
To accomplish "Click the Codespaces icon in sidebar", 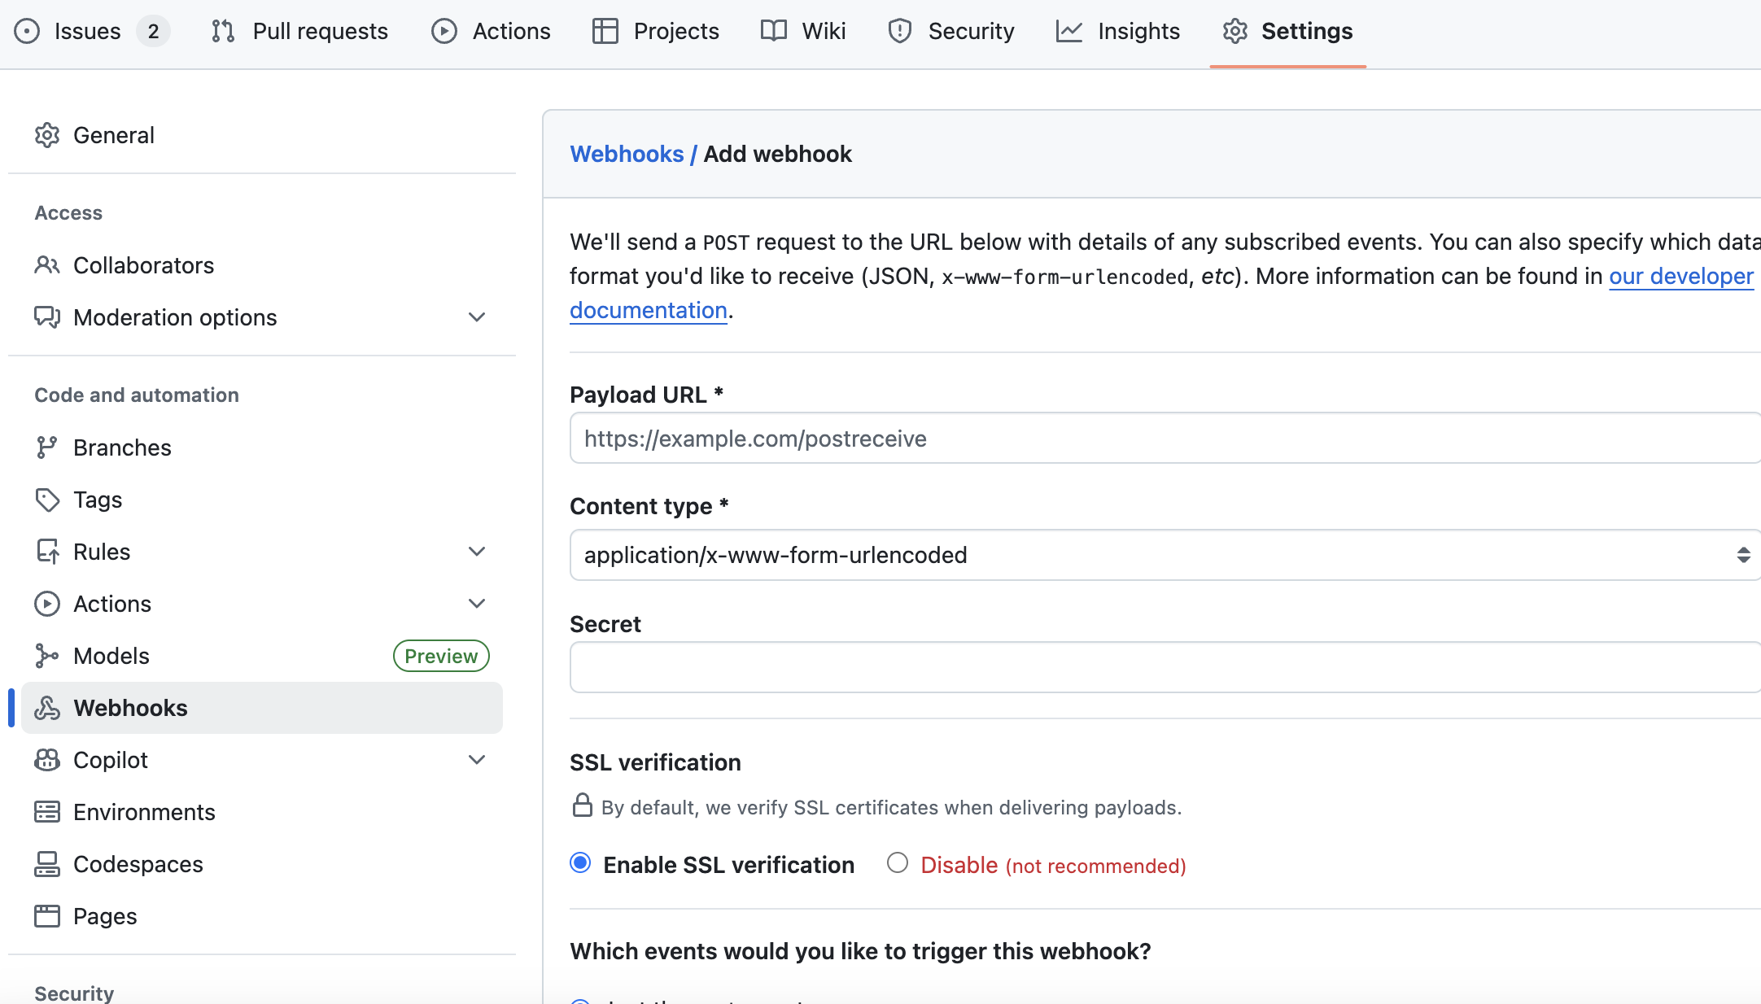I will (x=47, y=864).
